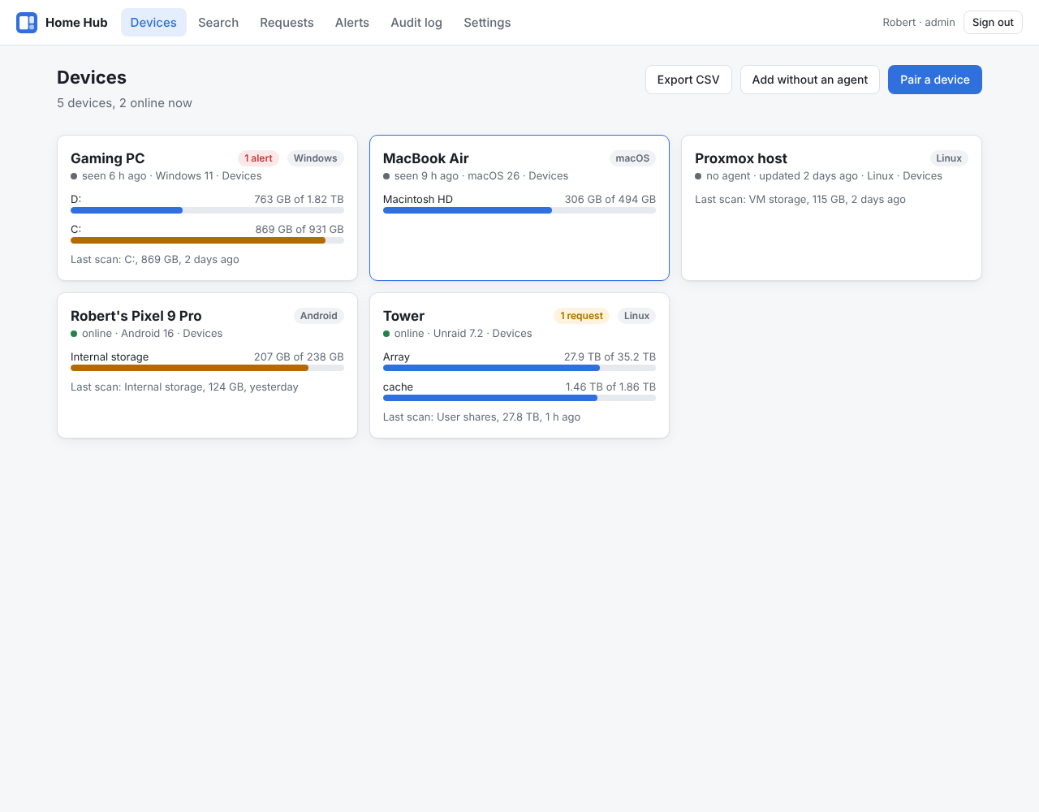Export the device list as CSV
The width and height of the screenshot is (1039, 812).
click(x=688, y=80)
